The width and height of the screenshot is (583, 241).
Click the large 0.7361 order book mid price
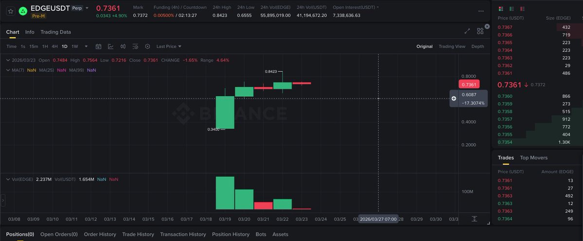pyautogui.click(x=510, y=85)
